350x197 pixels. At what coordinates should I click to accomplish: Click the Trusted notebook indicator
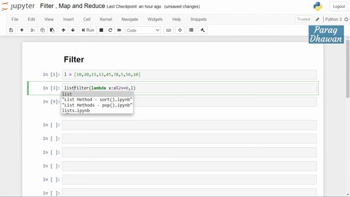point(304,19)
